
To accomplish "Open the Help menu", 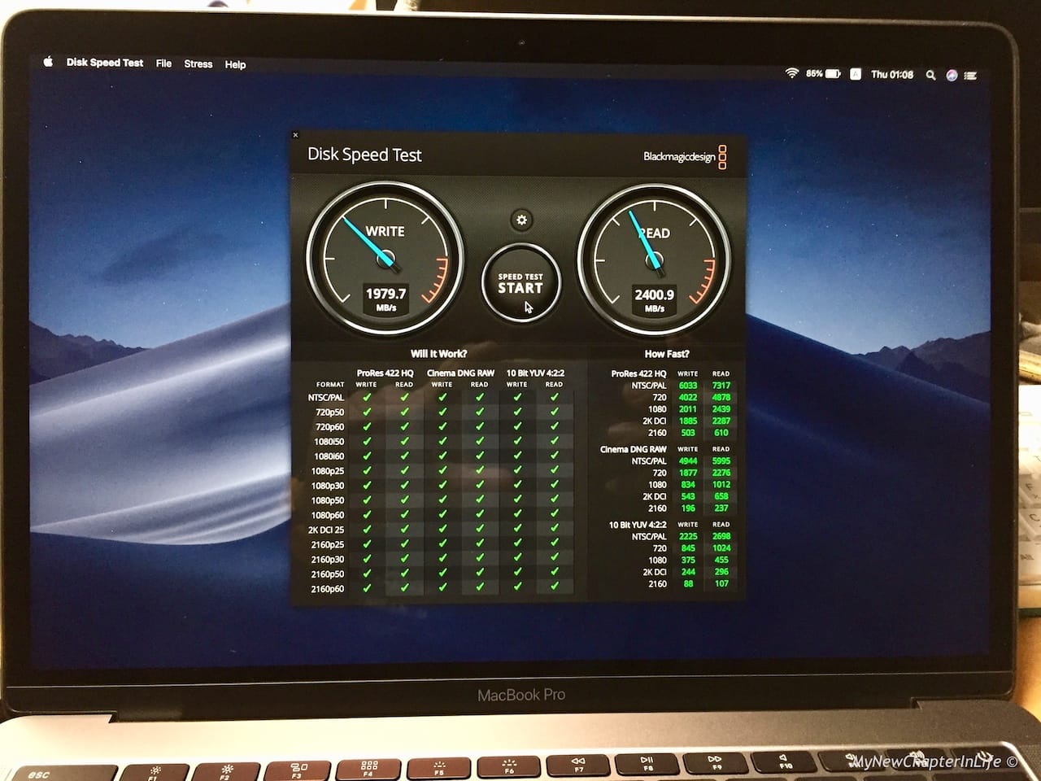I will pyautogui.click(x=236, y=64).
